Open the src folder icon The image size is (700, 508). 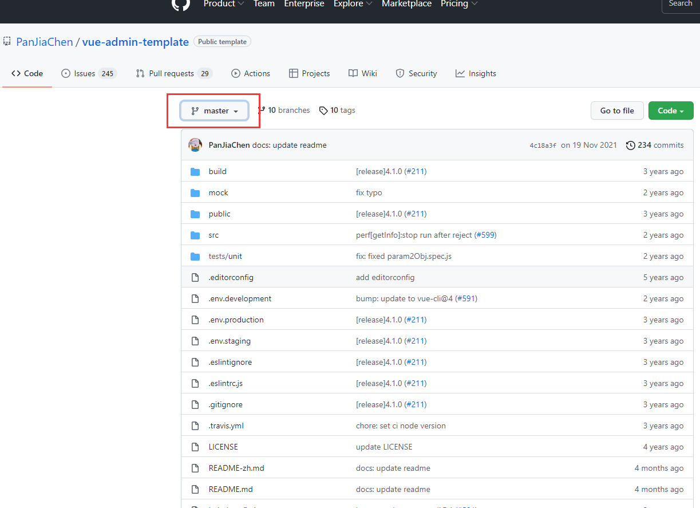click(195, 235)
